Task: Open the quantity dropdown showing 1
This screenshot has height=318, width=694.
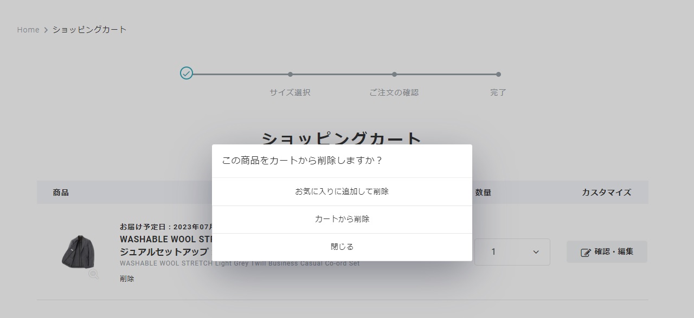Action: click(512, 252)
